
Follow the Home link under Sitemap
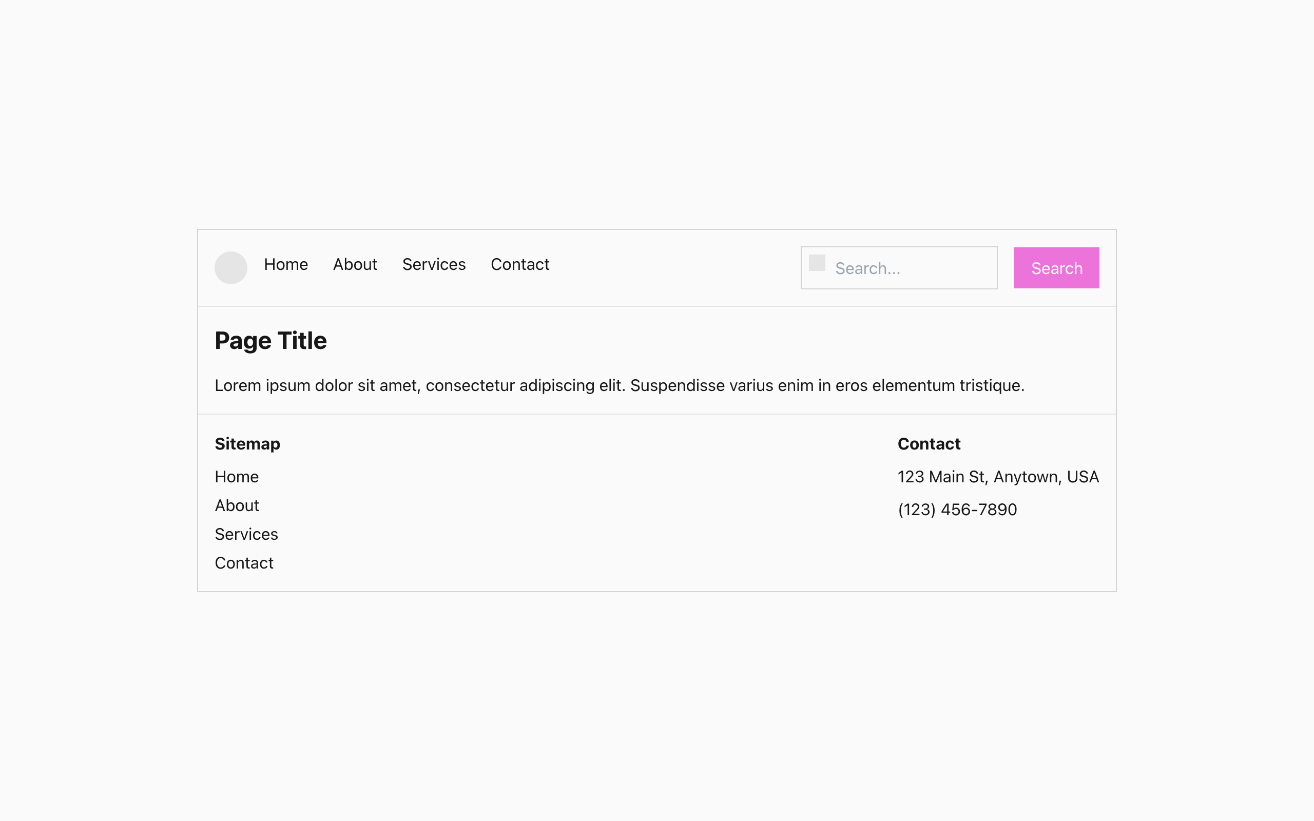237,477
